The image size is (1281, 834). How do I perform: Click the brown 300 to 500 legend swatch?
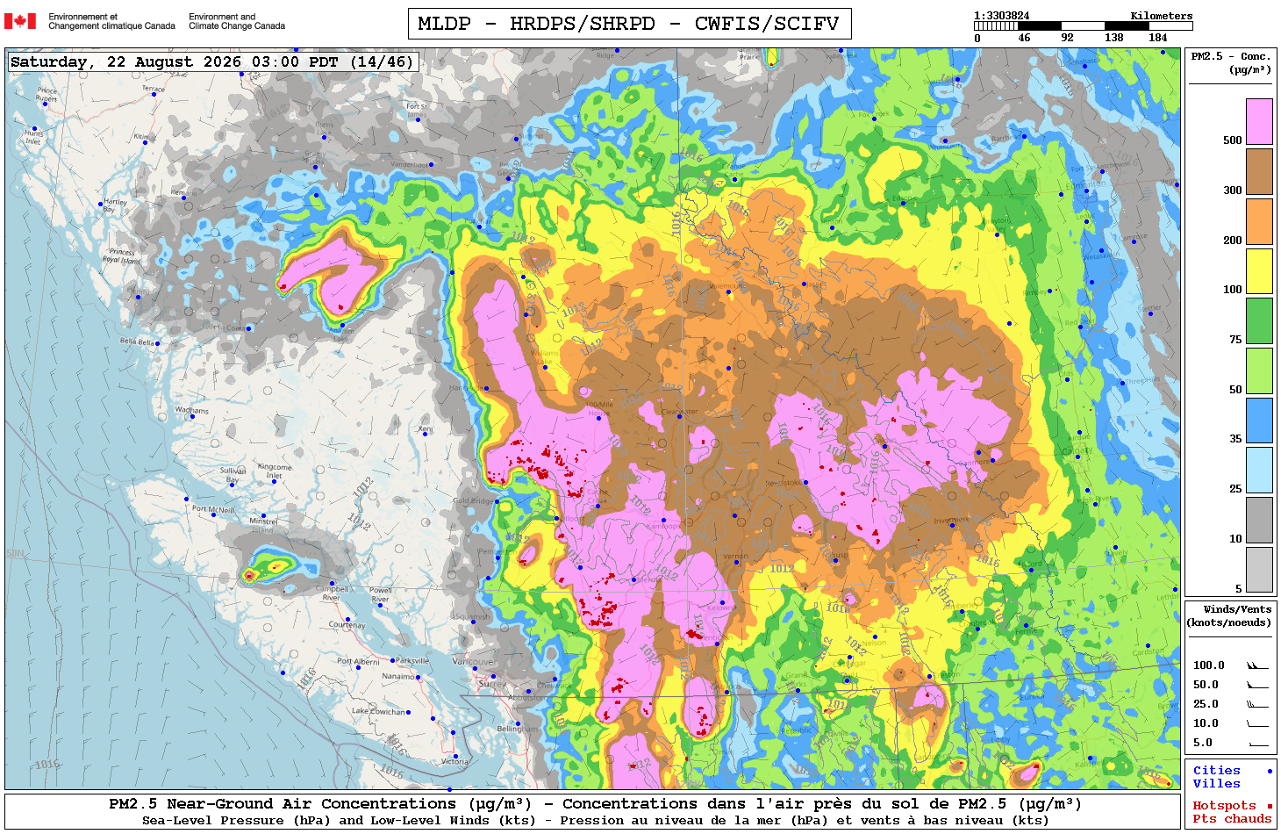coord(1259,171)
